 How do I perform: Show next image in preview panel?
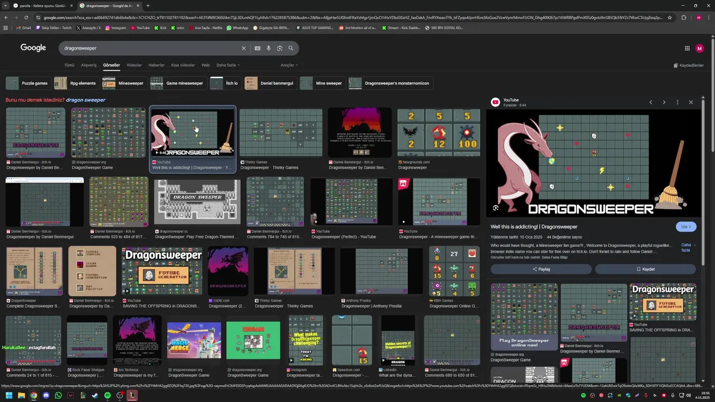(664, 102)
